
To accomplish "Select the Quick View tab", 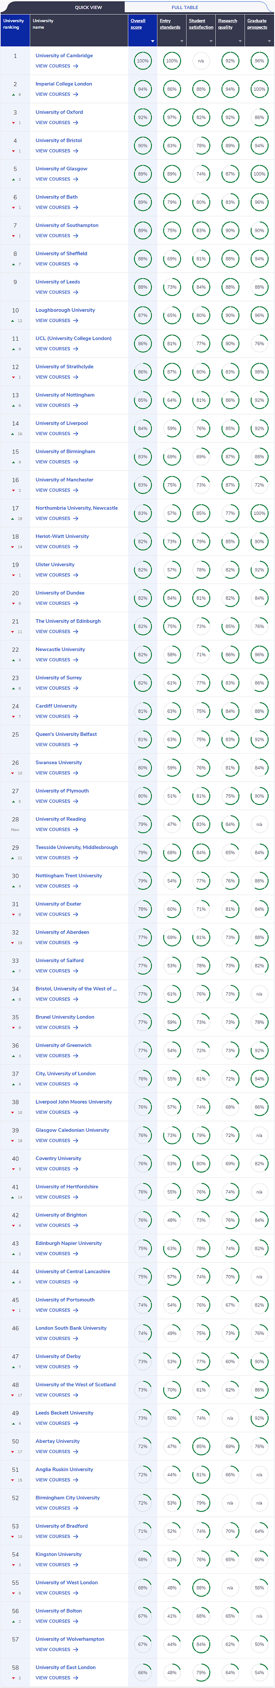I will [88, 7].
